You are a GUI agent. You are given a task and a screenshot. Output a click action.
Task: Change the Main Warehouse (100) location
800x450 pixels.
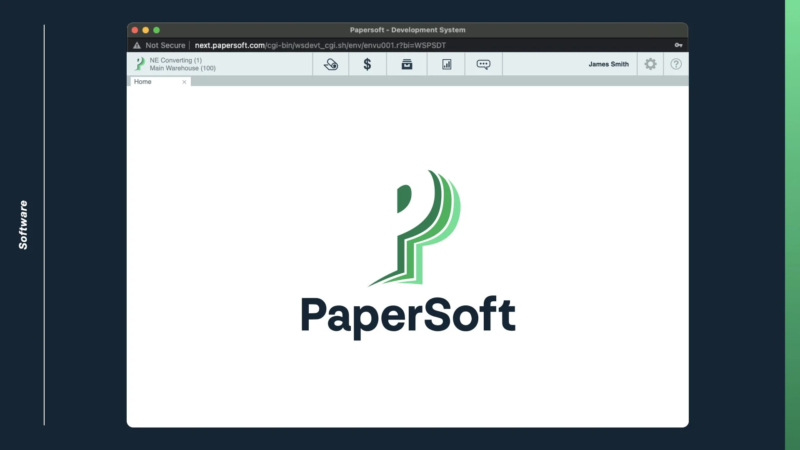tap(182, 68)
